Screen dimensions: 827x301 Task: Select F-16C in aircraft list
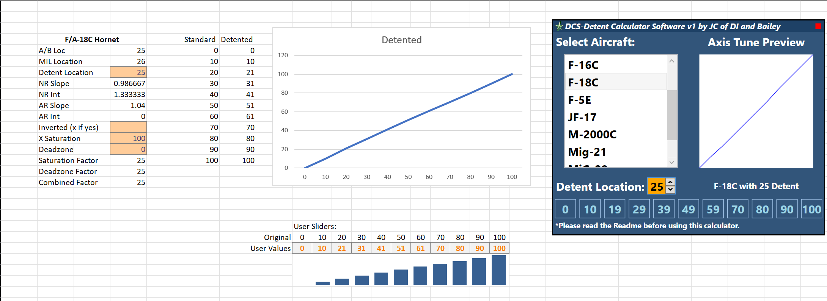(616, 65)
